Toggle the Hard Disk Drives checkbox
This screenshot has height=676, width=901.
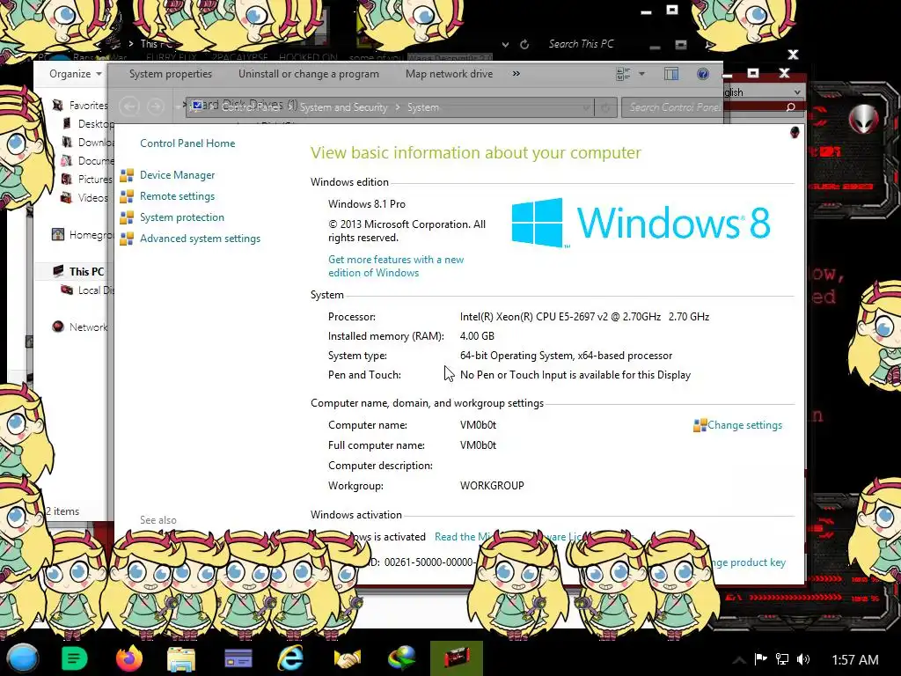pyautogui.click(x=197, y=105)
